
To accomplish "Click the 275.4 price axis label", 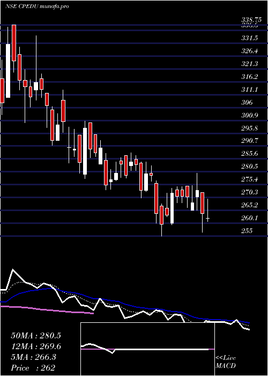I will [x=250, y=179].
